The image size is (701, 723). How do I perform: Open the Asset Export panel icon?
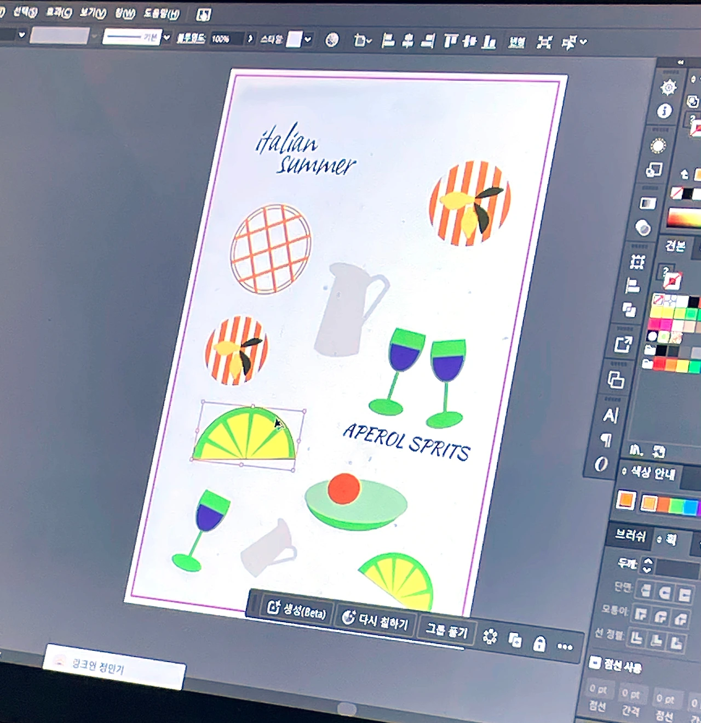point(623,344)
